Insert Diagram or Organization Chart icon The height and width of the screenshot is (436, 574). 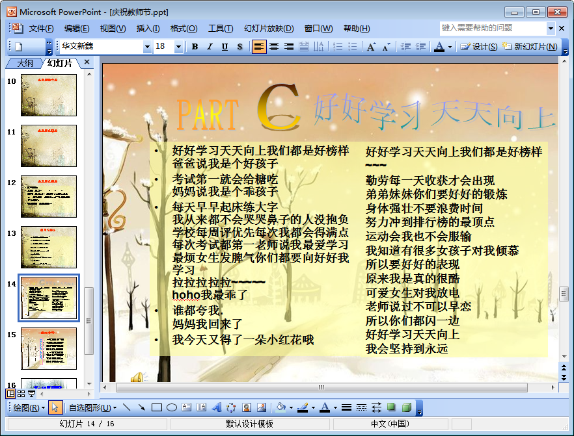[x=232, y=407]
